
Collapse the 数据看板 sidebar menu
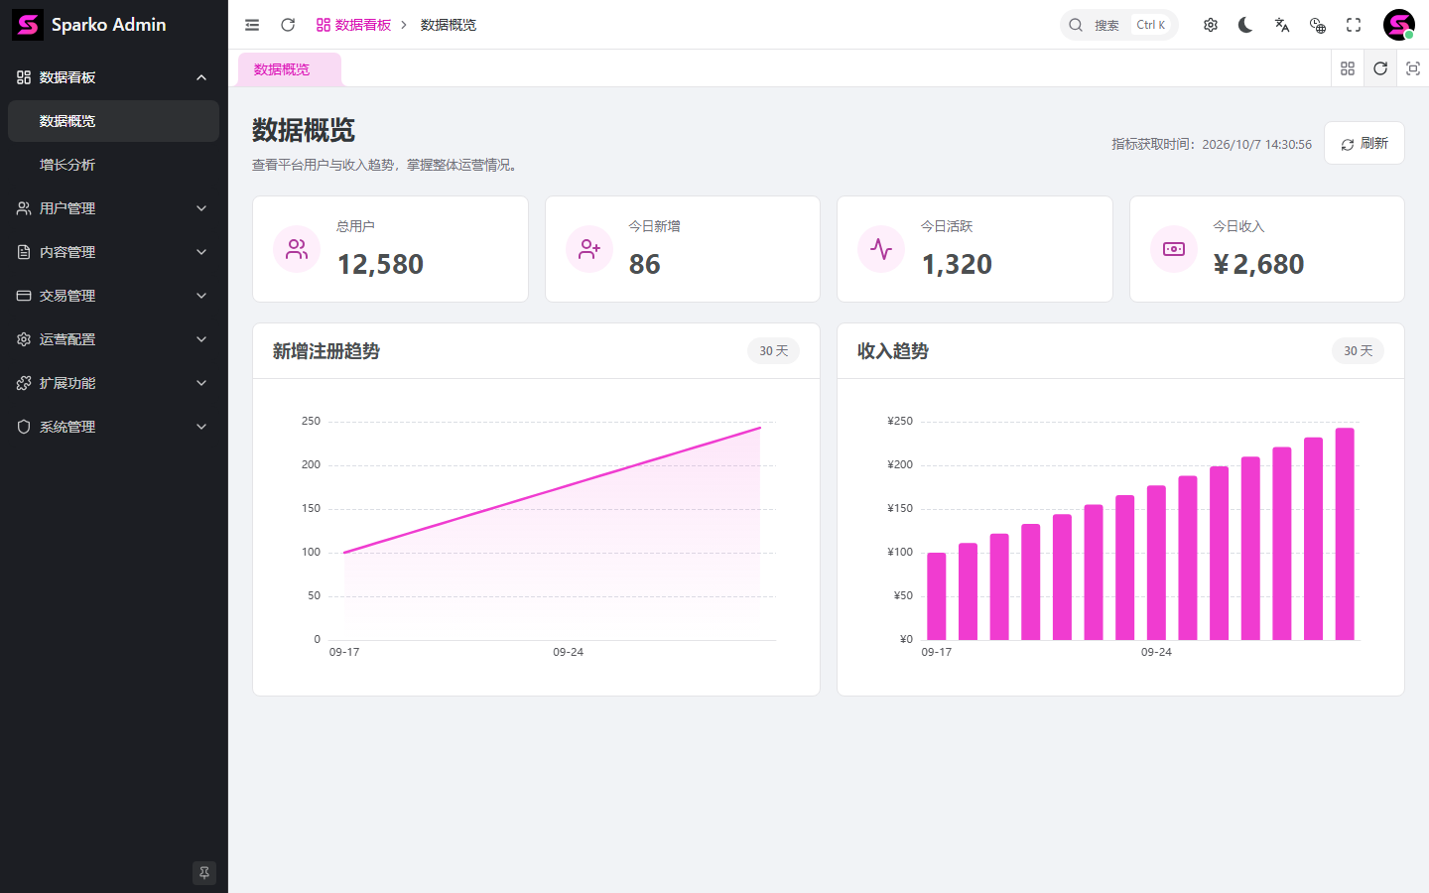click(x=113, y=77)
